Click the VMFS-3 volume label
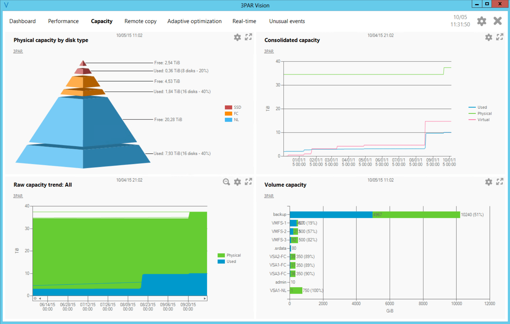 pyautogui.click(x=279, y=240)
